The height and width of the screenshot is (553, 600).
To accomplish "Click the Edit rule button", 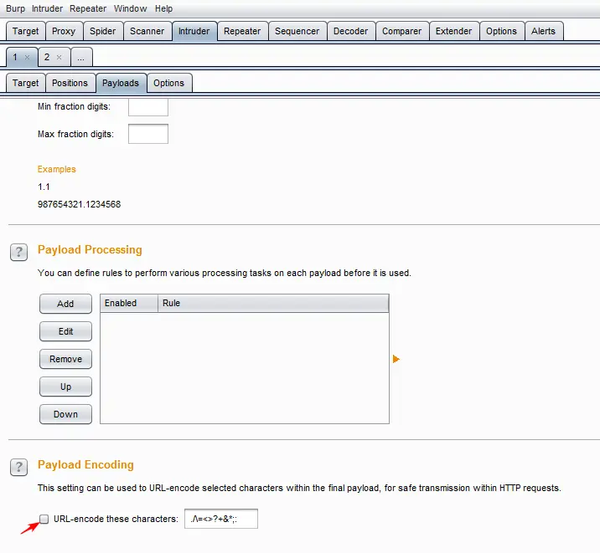I will click(65, 331).
